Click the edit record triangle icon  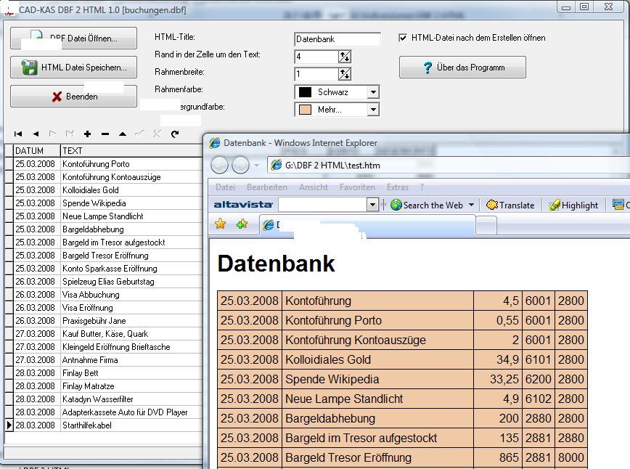[x=122, y=134]
